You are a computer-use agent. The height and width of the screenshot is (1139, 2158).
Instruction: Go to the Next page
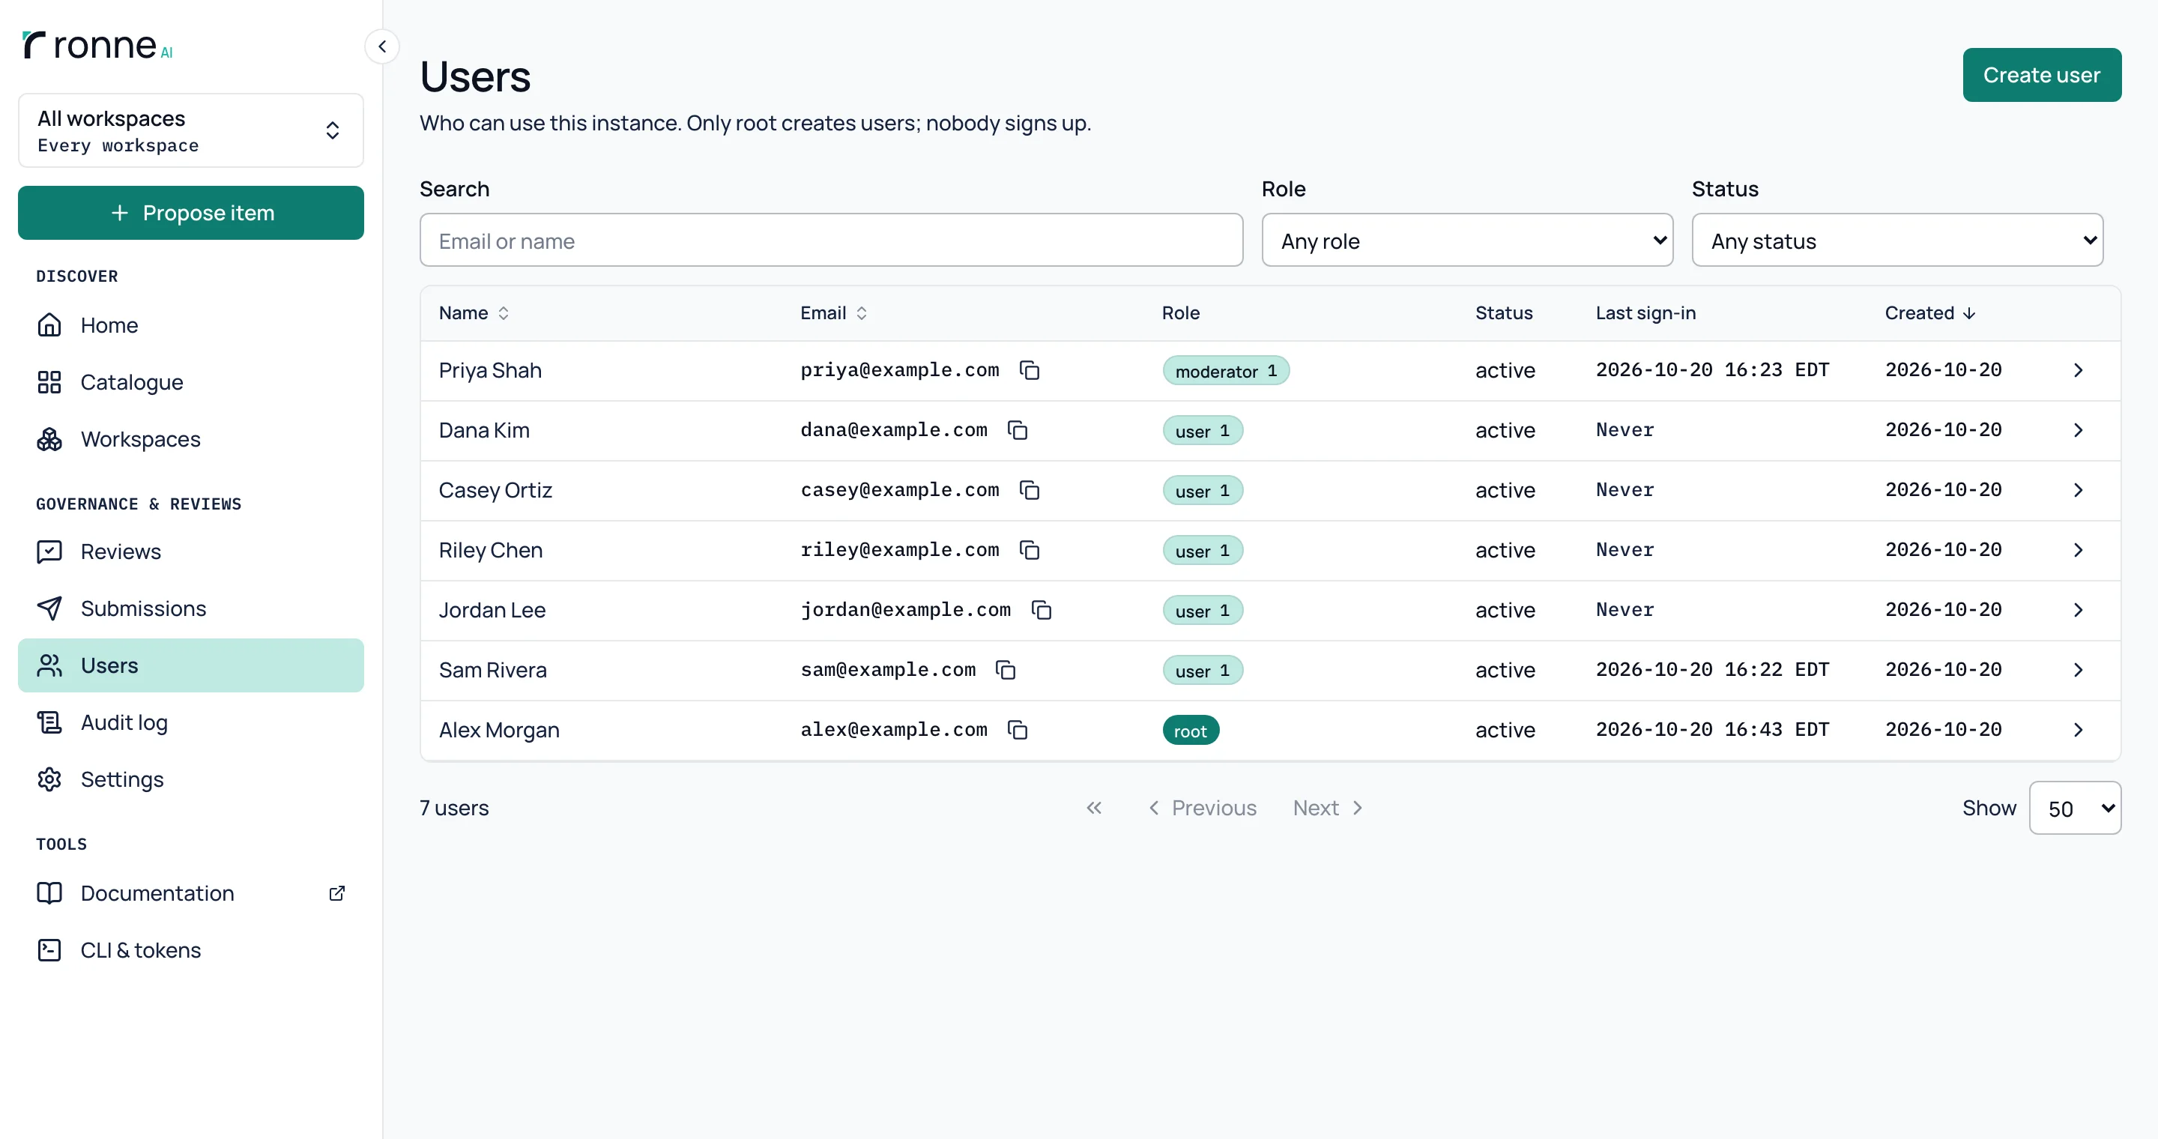pos(1329,809)
